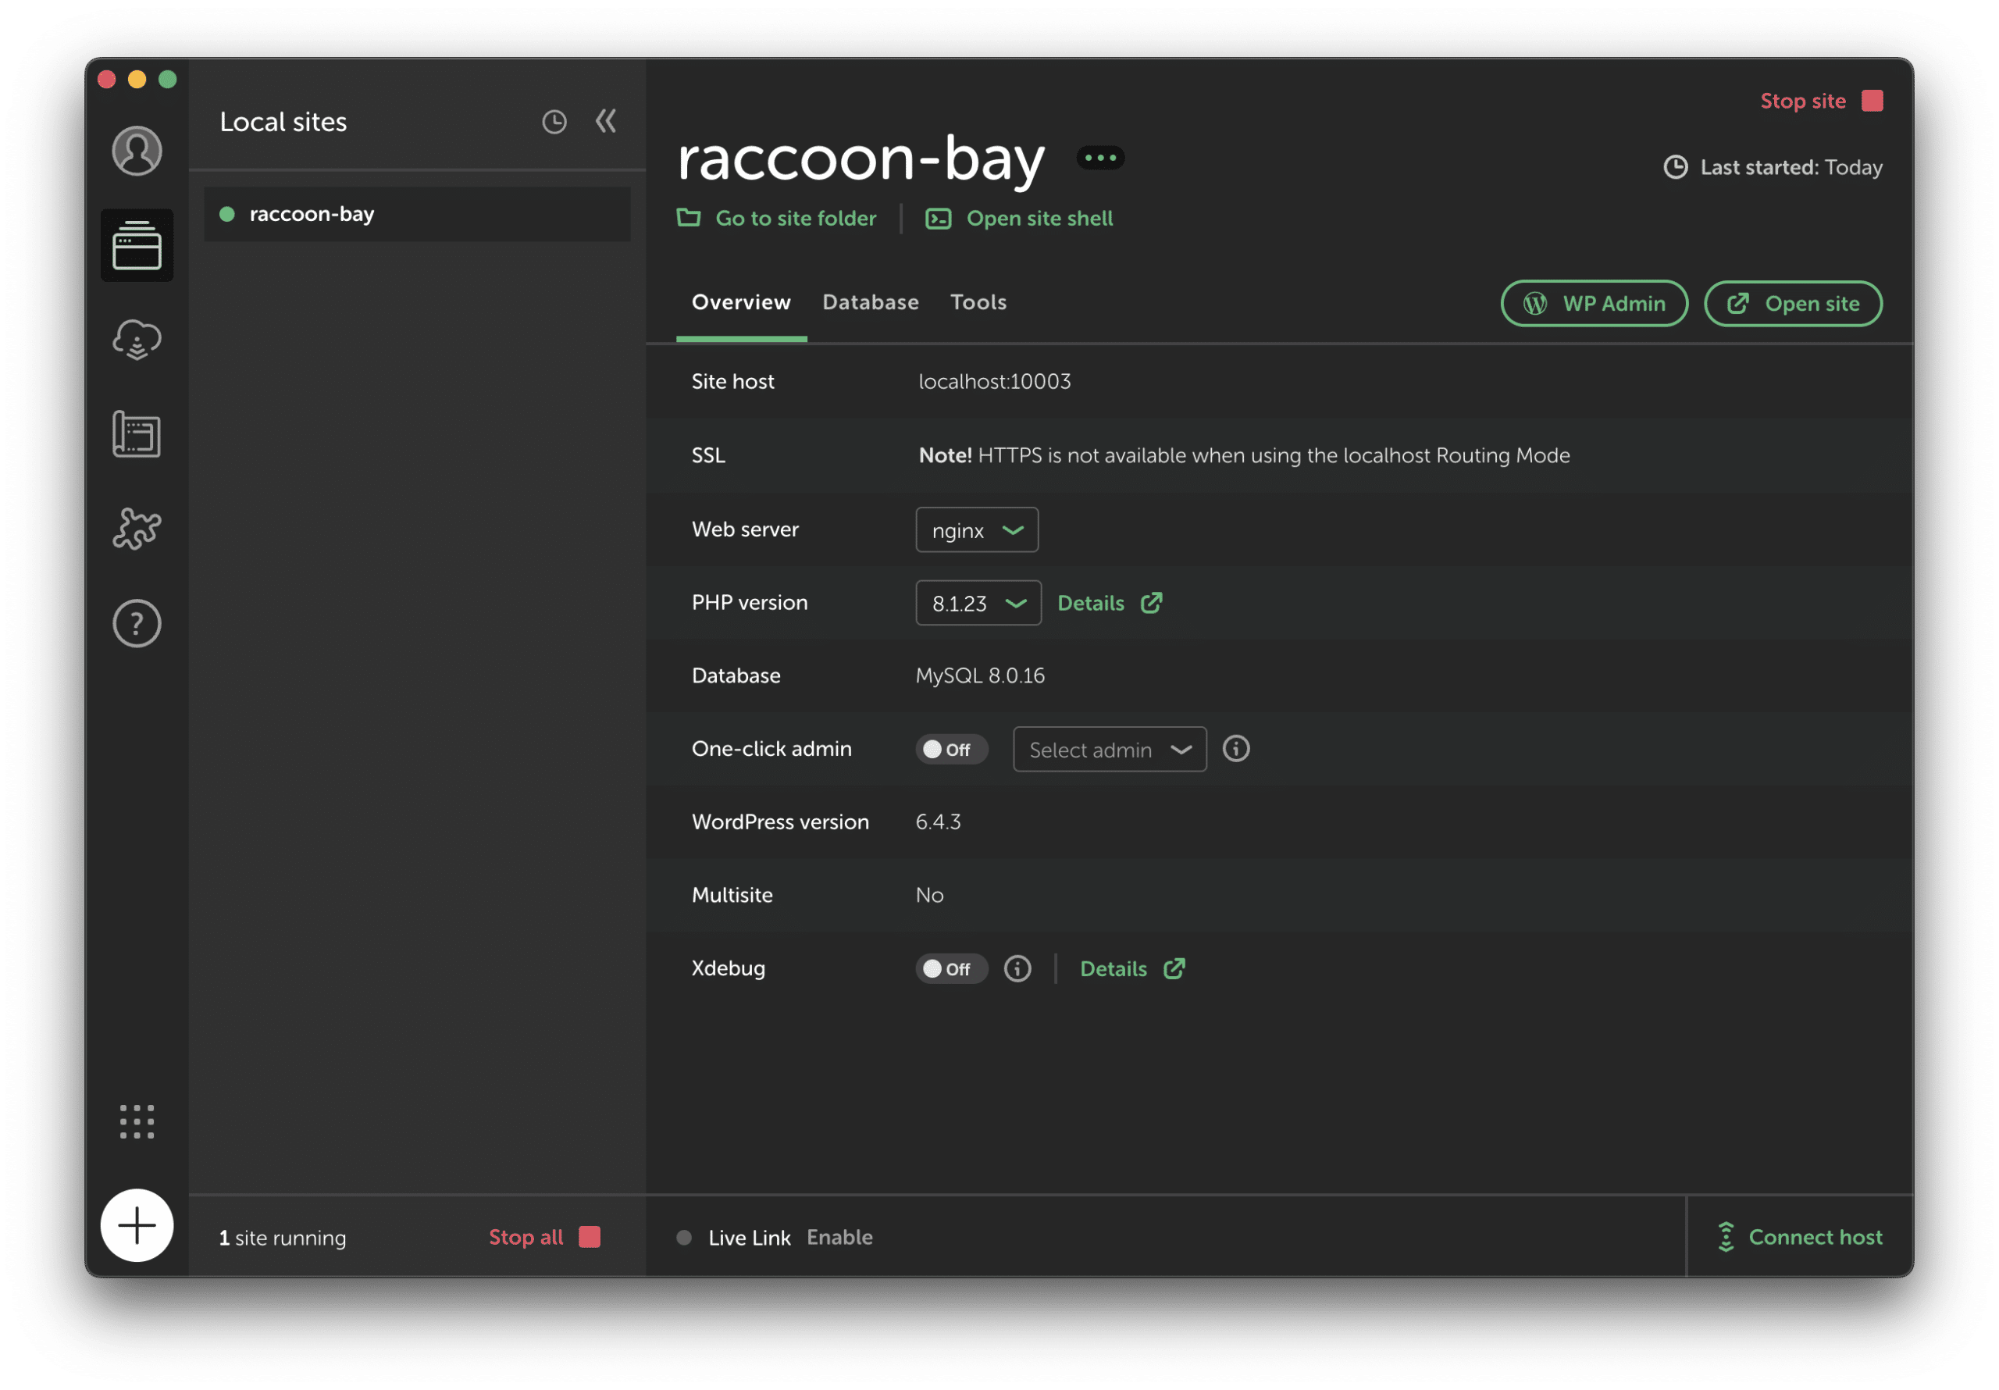Click the Stop all red square icon
This screenshot has height=1390, width=1999.
pos(590,1238)
